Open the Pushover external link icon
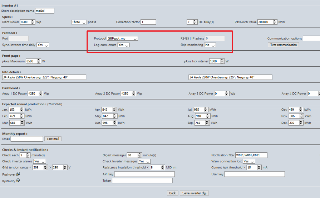 [18, 174]
